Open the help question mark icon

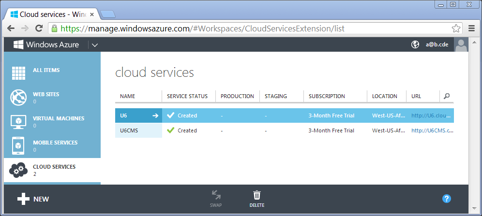click(446, 199)
